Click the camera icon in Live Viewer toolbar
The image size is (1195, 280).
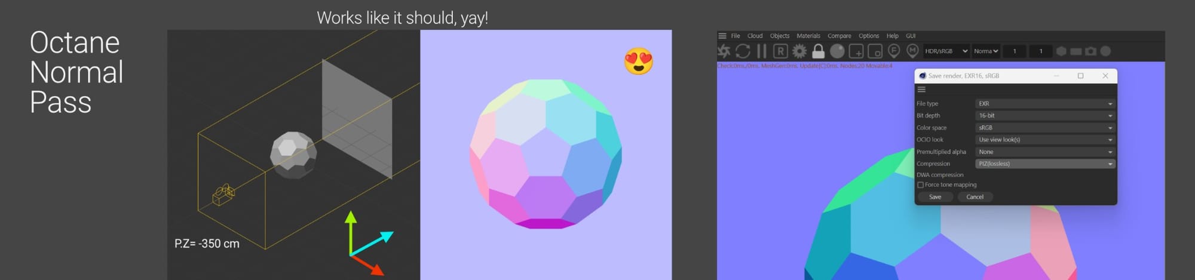pos(1091,51)
